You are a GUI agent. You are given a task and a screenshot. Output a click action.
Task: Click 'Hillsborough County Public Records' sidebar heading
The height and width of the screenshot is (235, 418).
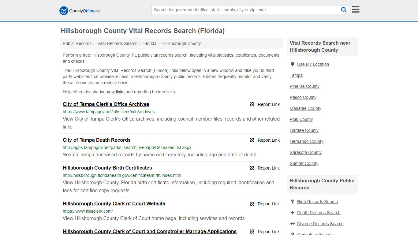pos(322,184)
